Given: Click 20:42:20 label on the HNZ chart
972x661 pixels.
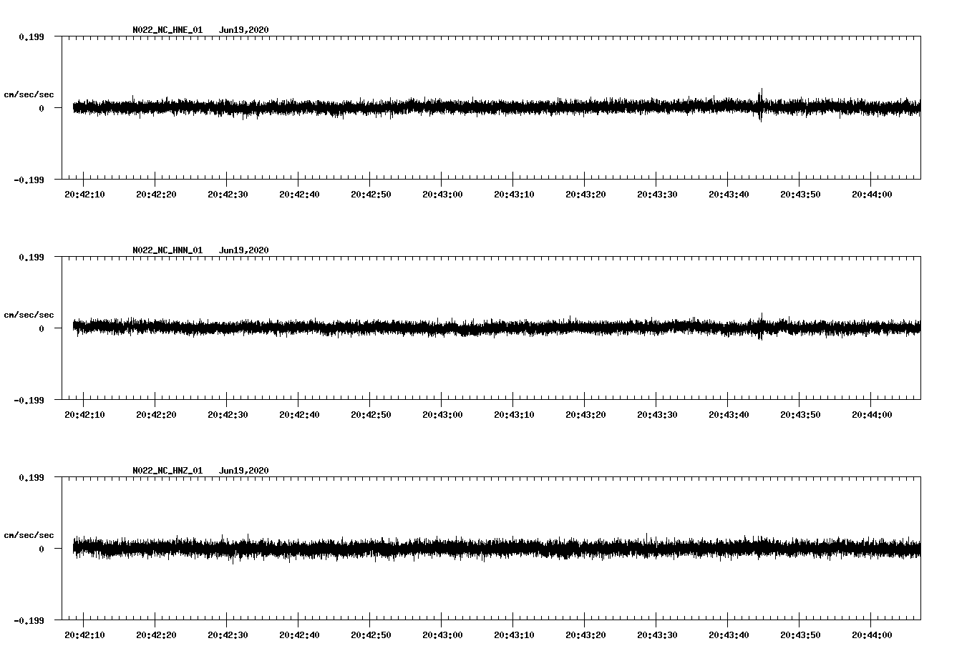Looking at the screenshot, I should [x=156, y=635].
